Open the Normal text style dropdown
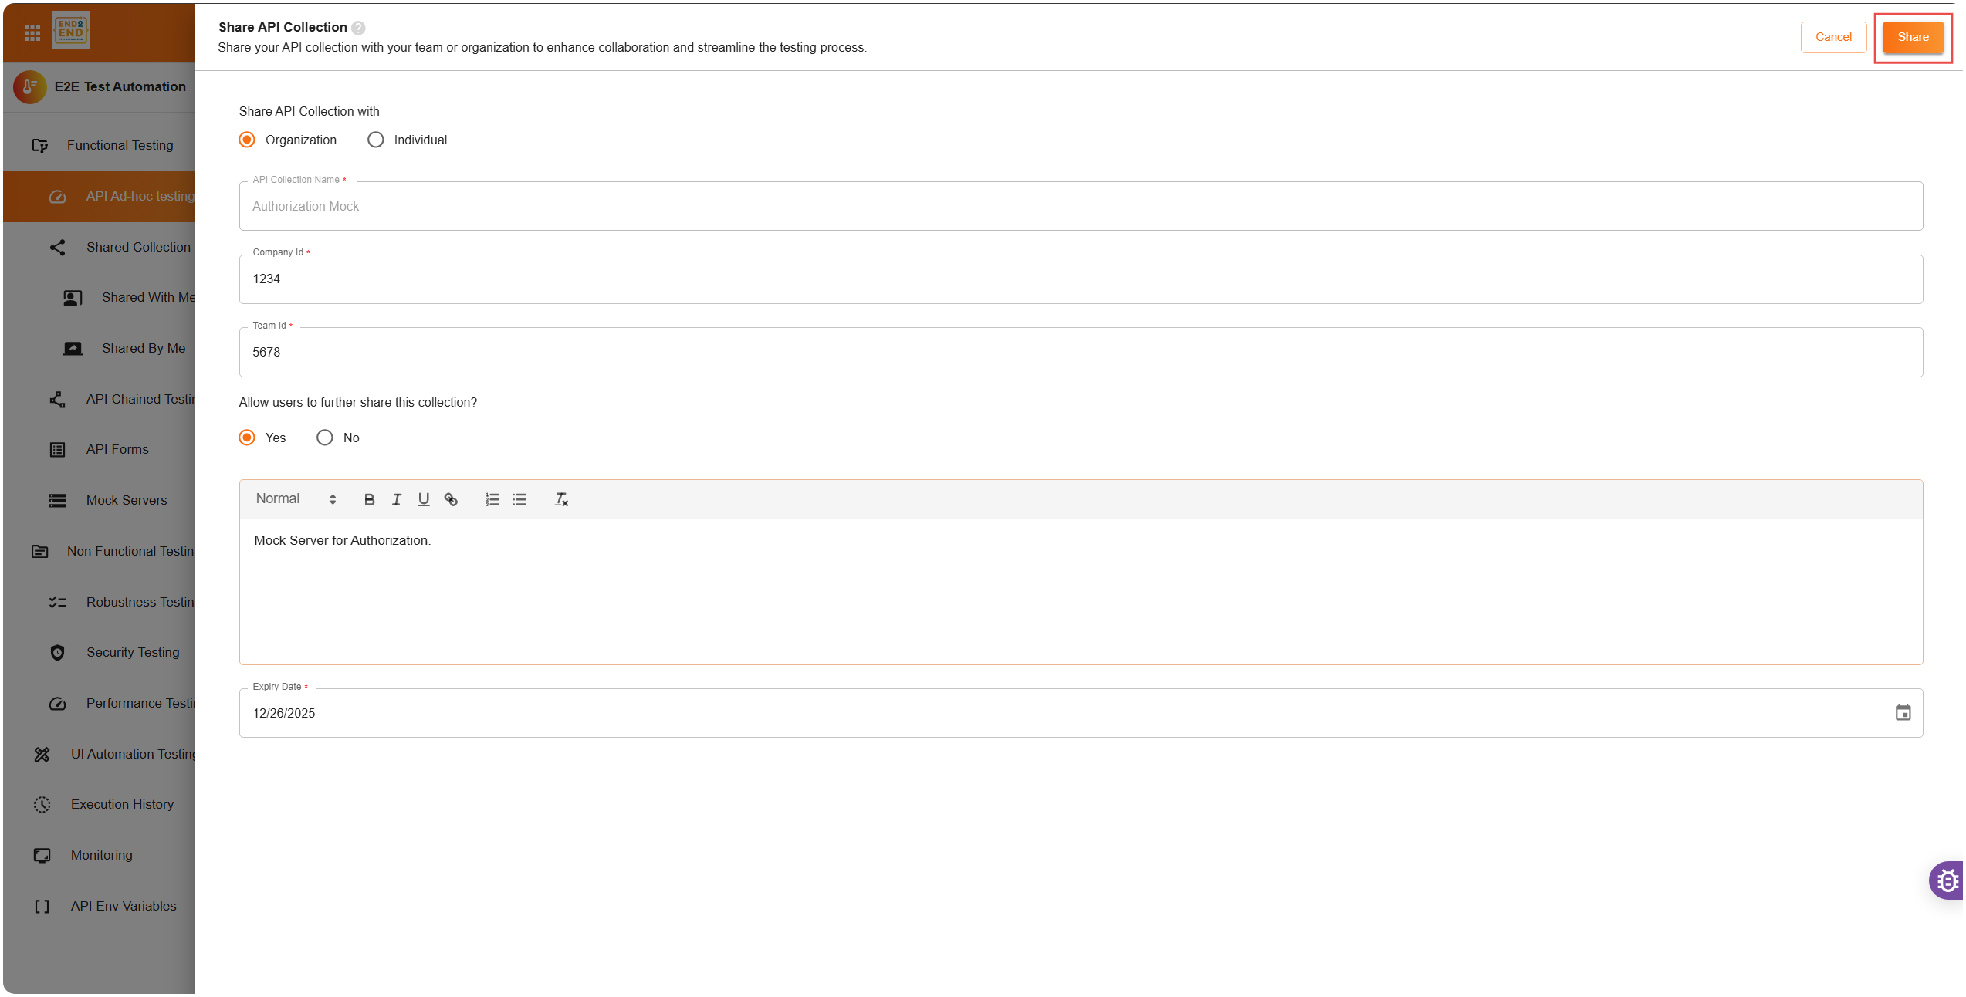Screen dimensions: 1966x997 (x=296, y=499)
